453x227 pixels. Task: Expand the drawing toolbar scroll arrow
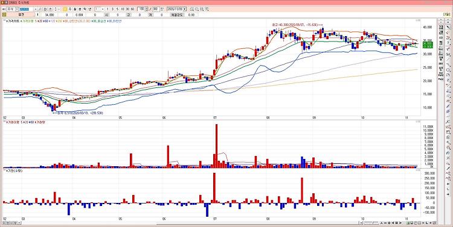448,22
